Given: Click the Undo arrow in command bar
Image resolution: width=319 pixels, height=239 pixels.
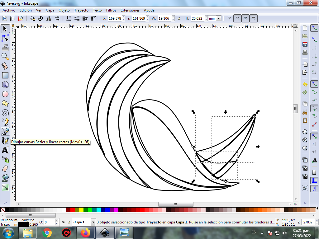Looking at the screenshot, I should coord(305,84).
